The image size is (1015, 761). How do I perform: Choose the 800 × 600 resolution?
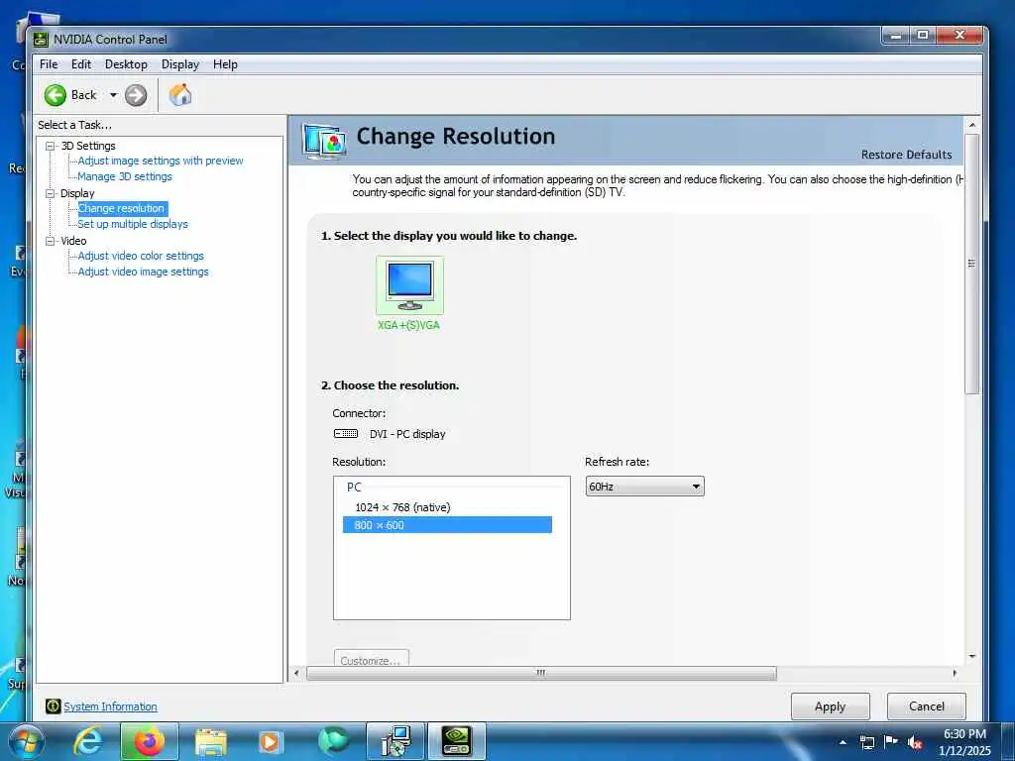[x=447, y=525]
